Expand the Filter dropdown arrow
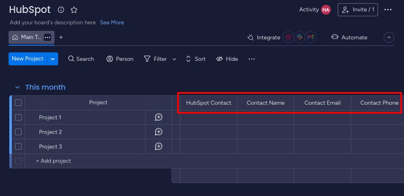 tap(174, 59)
